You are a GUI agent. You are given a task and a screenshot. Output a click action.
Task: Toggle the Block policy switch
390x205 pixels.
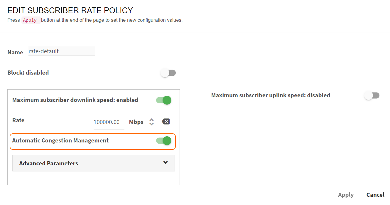point(168,73)
